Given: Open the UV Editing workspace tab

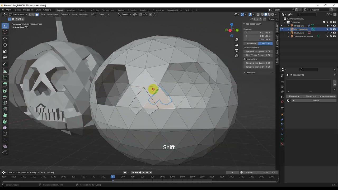Looking at the screenshot, I should (x=94, y=10).
